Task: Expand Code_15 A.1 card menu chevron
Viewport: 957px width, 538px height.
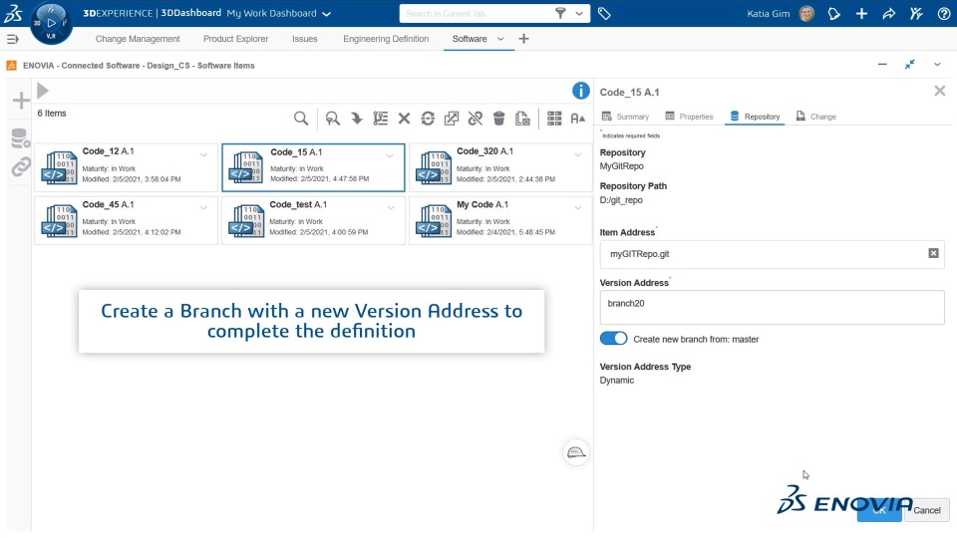Action: coord(390,155)
